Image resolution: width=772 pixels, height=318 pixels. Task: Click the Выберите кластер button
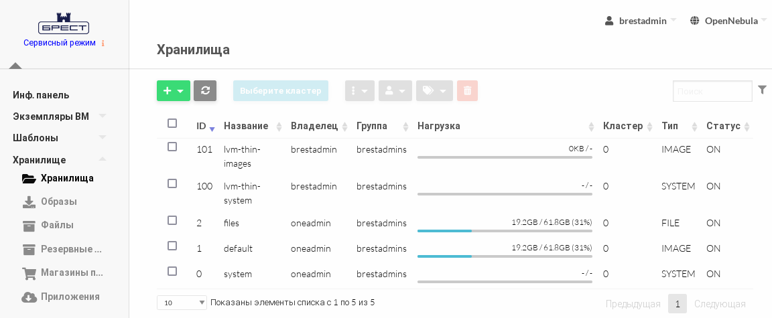[x=281, y=91]
